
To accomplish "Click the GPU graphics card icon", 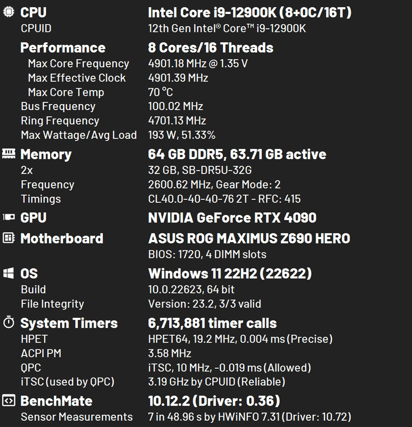I will 9,217.
